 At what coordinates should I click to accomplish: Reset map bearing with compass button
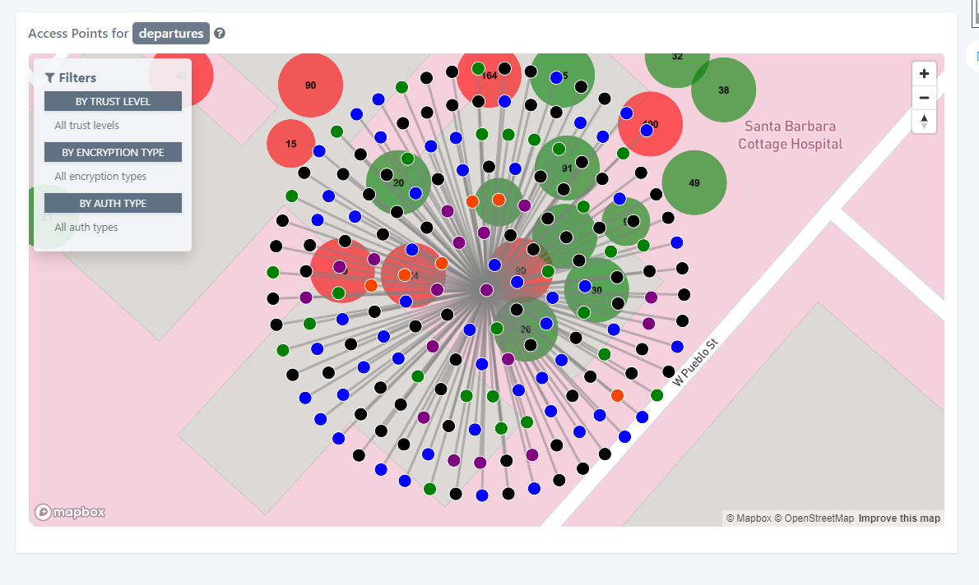tap(924, 122)
